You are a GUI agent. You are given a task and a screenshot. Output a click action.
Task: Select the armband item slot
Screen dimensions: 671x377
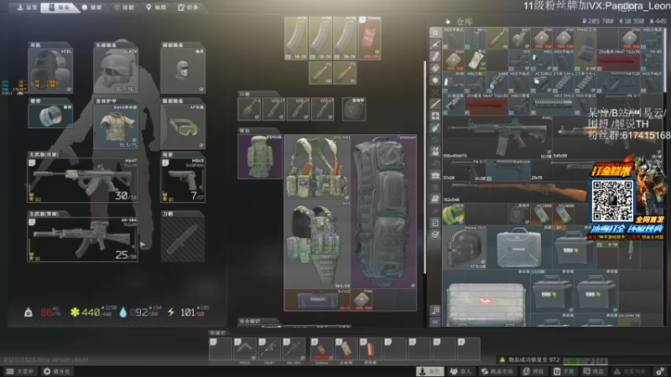click(50, 116)
